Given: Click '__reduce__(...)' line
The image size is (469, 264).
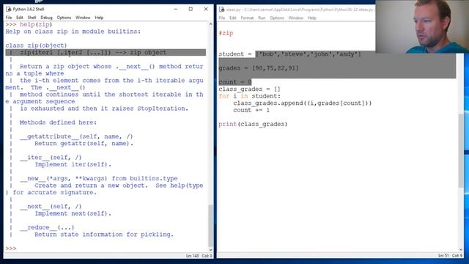Looking at the screenshot, I should (x=47, y=227).
